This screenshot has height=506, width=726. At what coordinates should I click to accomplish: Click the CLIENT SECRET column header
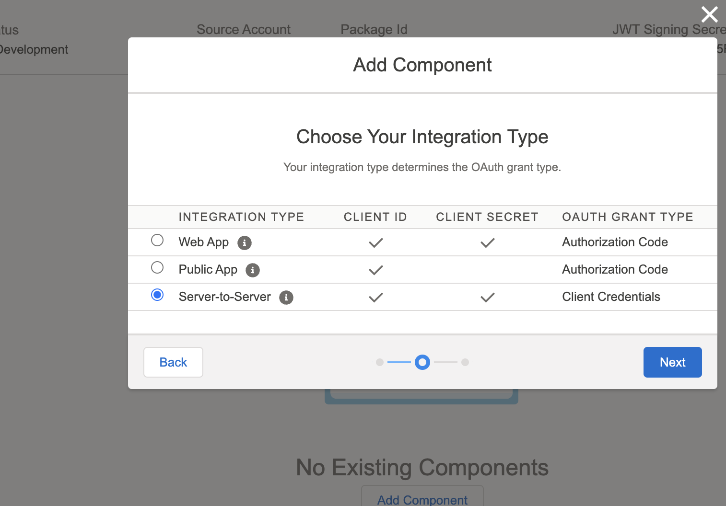[x=487, y=217]
